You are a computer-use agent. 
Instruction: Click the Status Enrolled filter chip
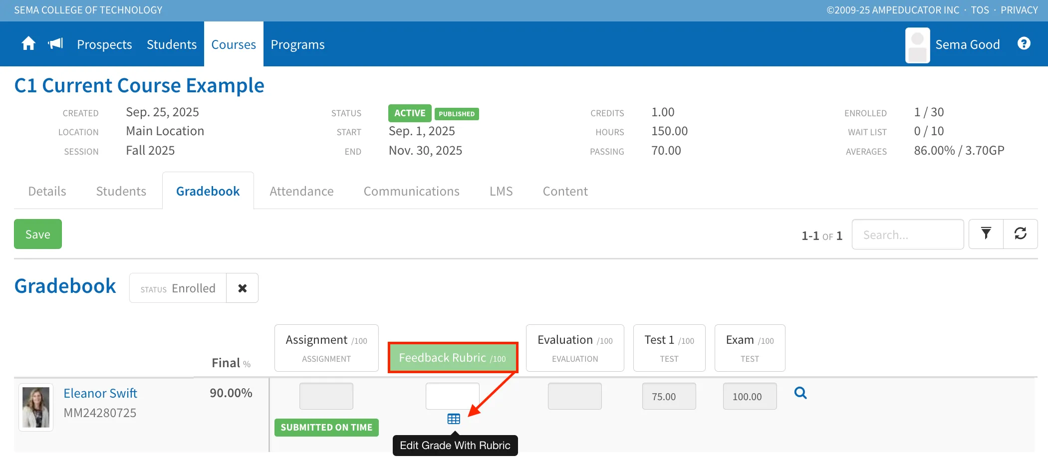coord(178,288)
